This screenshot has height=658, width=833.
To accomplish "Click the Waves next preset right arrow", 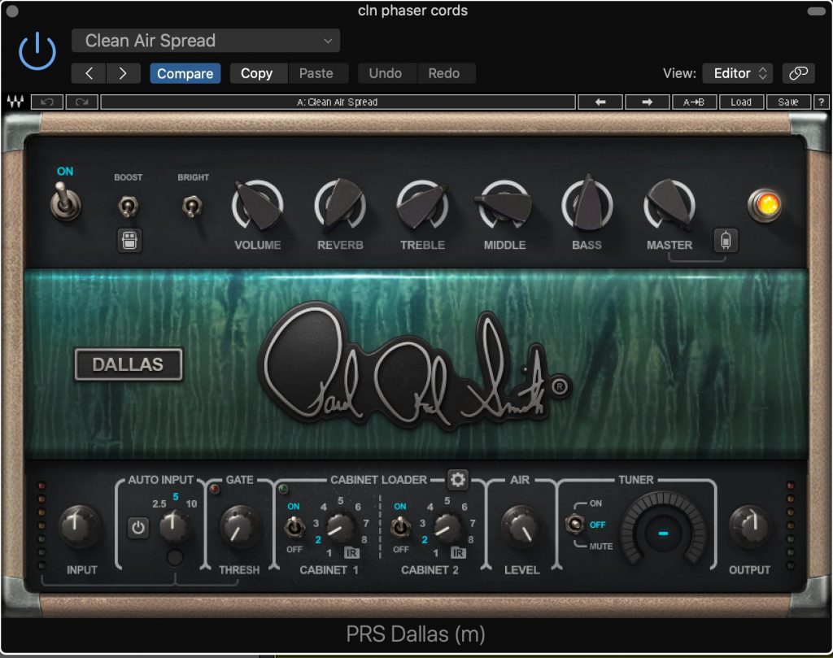I will [x=647, y=102].
